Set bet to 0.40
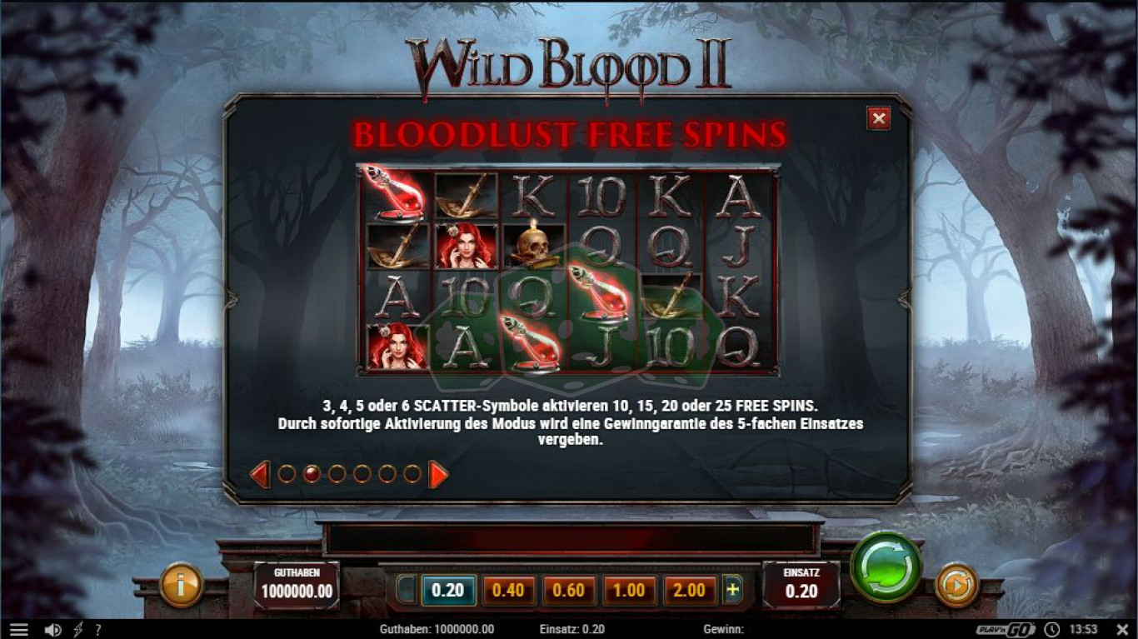This screenshot has width=1138, height=639. [508, 590]
